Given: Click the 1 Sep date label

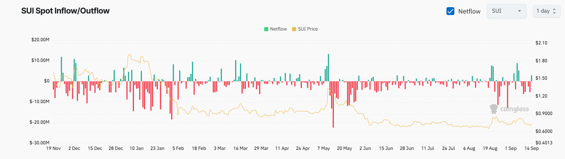Looking at the screenshot, I should (510, 148).
